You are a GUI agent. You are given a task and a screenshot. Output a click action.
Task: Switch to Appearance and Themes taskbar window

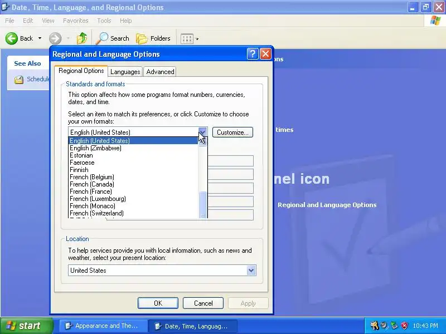point(103,326)
